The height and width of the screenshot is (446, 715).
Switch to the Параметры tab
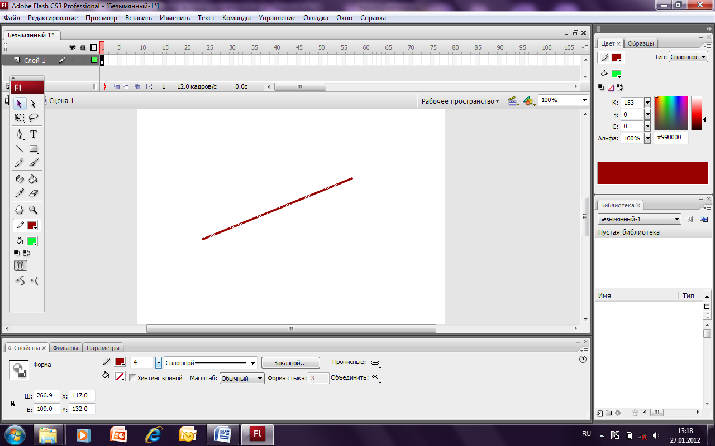103,348
